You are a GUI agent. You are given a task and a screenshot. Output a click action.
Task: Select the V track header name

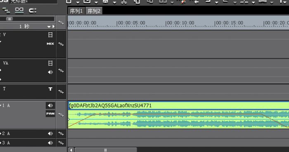(x=5, y=35)
